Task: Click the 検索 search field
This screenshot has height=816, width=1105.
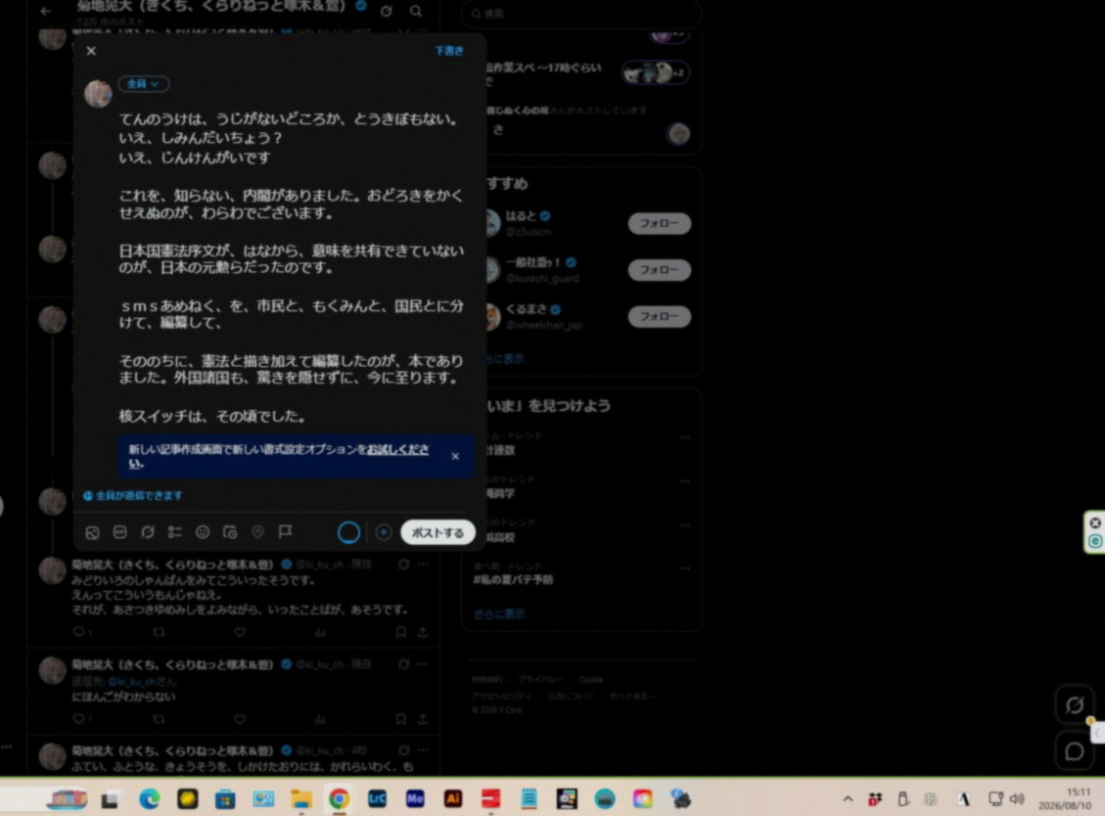Action: pyautogui.click(x=581, y=14)
